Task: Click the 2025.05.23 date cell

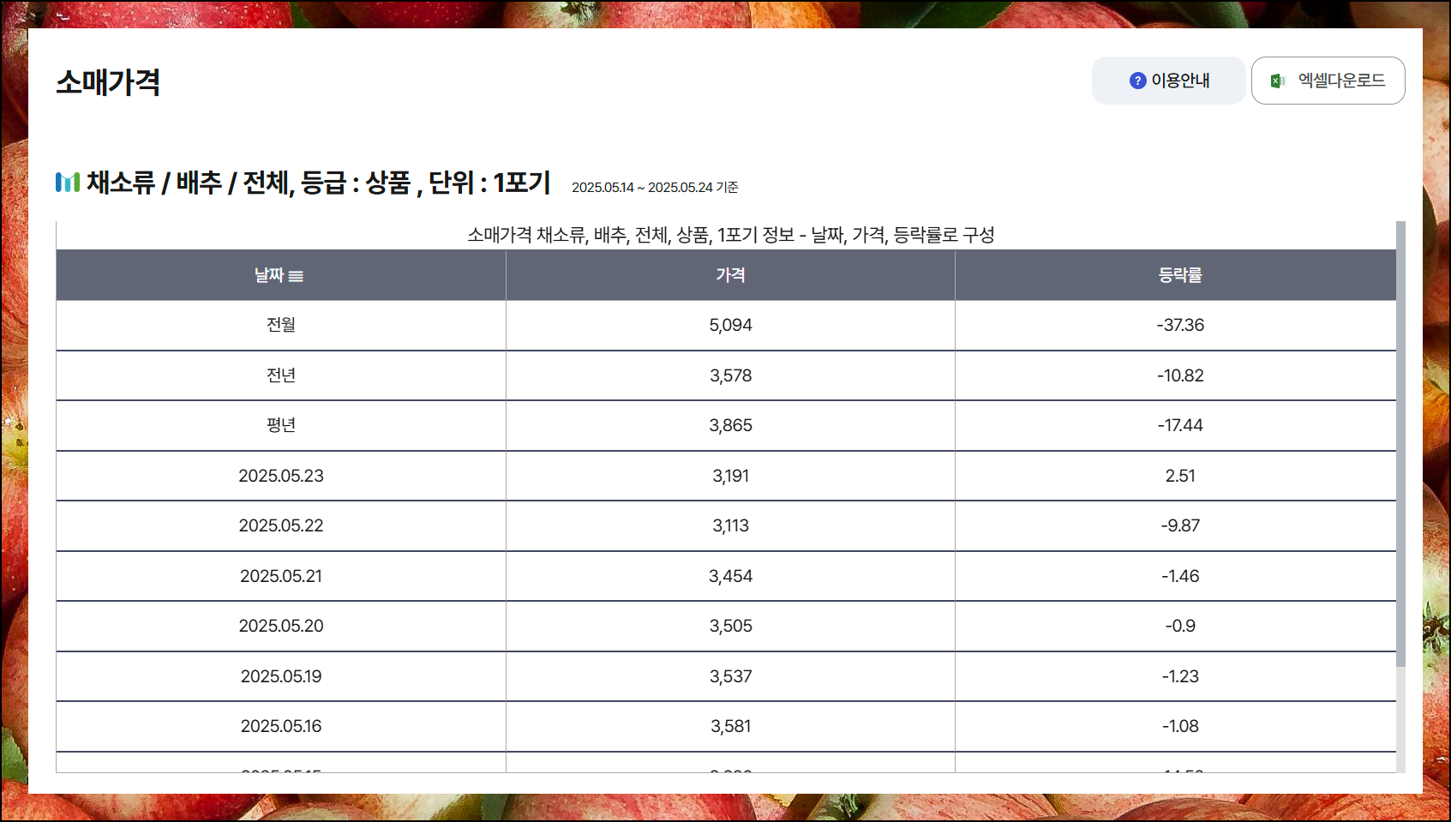Action: (x=281, y=476)
